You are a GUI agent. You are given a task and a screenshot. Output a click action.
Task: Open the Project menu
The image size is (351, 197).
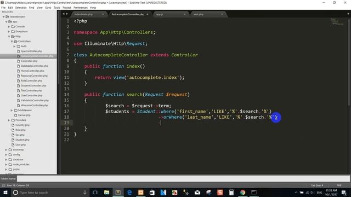67,8
